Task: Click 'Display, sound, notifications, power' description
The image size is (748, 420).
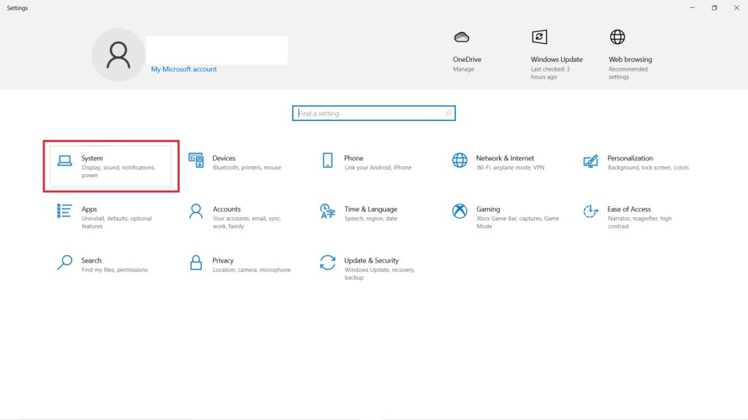Action: tap(118, 171)
